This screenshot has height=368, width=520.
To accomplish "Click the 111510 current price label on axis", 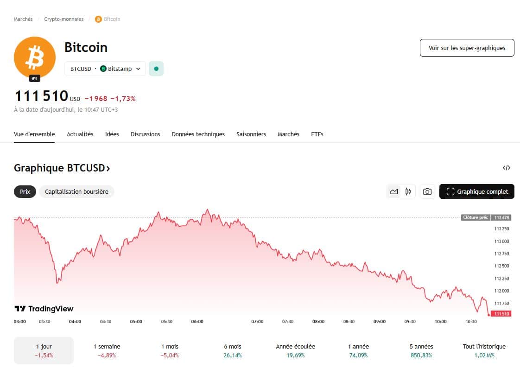I will (x=501, y=314).
